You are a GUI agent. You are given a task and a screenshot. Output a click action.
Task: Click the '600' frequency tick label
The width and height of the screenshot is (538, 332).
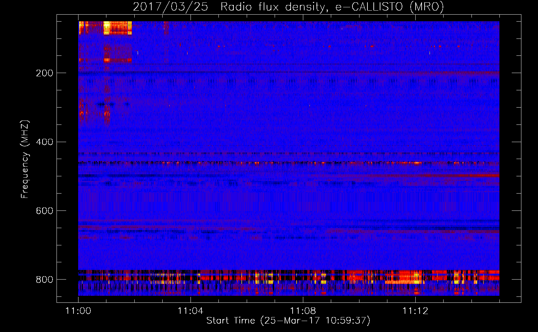[x=45, y=211]
